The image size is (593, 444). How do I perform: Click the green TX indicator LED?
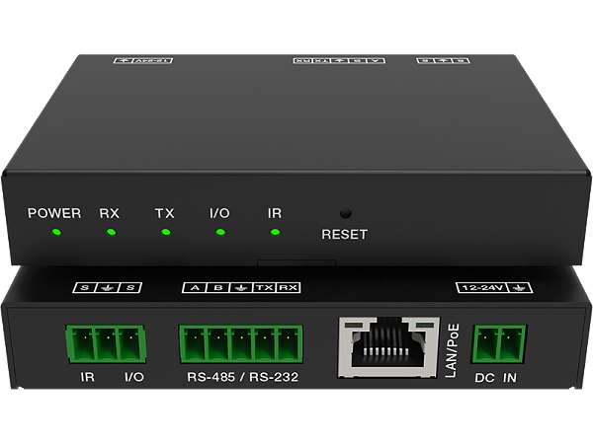[165, 233]
